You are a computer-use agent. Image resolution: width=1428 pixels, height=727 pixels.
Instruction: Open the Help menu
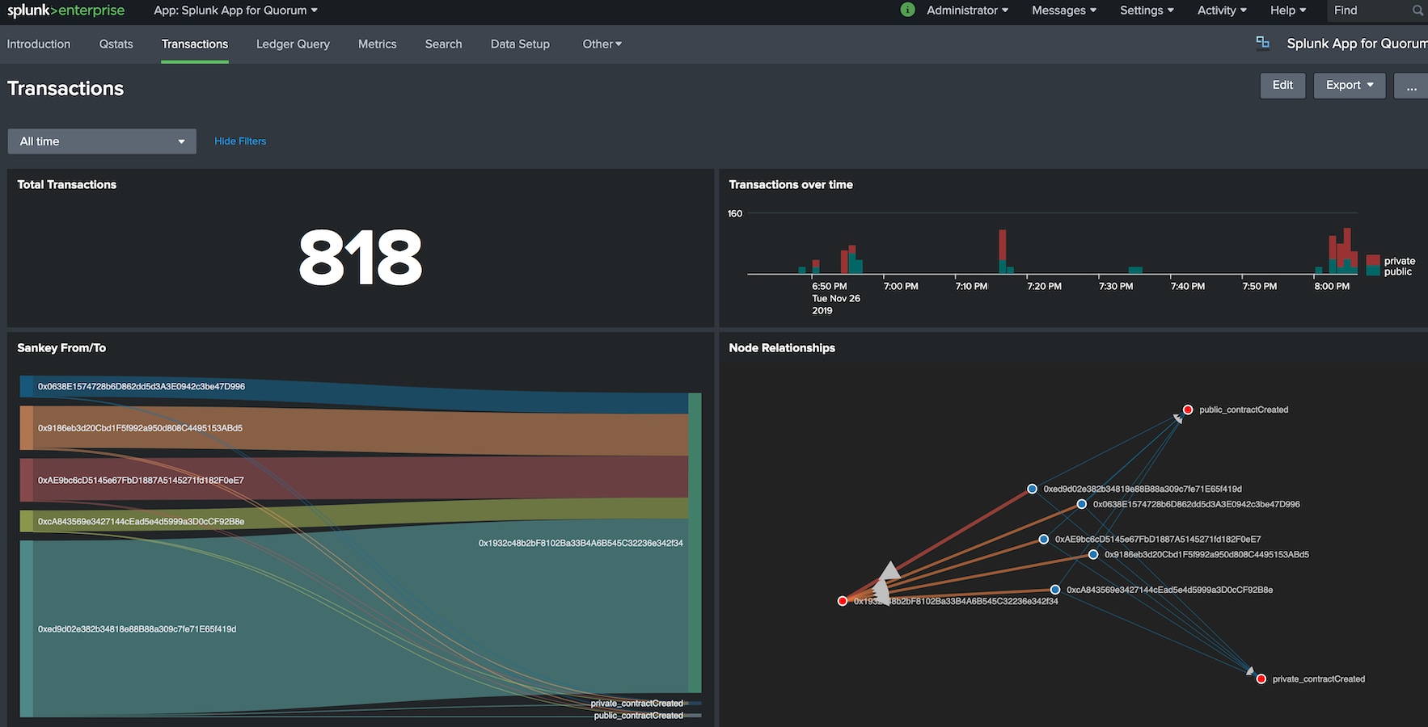click(x=1288, y=11)
